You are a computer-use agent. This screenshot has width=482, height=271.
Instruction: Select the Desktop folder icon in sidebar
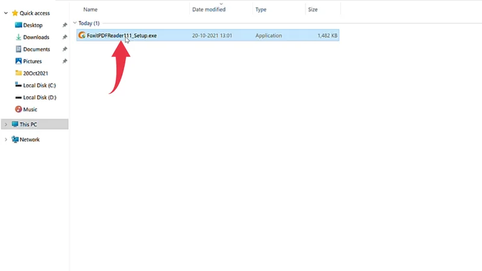(x=18, y=25)
